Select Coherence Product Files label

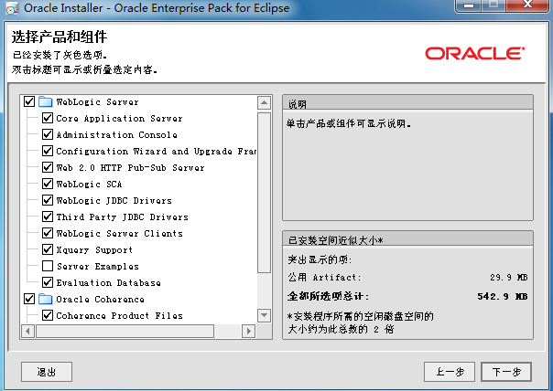(x=120, y=316)
